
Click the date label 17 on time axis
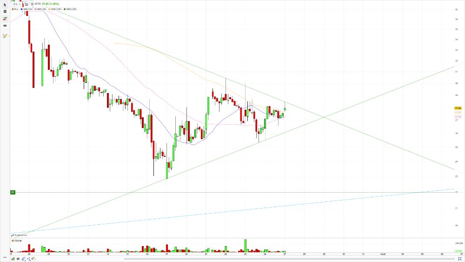tap(166, 254)
